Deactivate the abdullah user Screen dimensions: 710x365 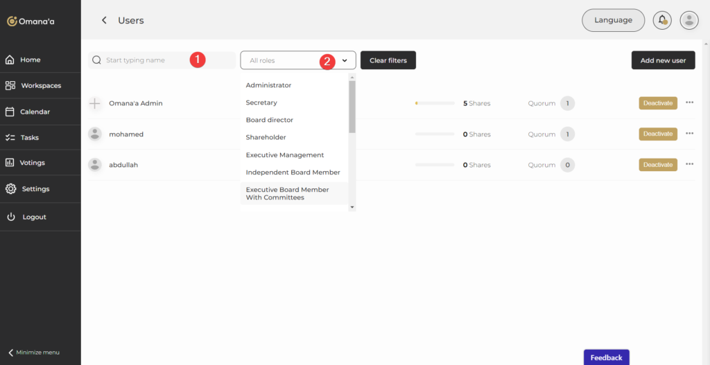coord(657,165)
